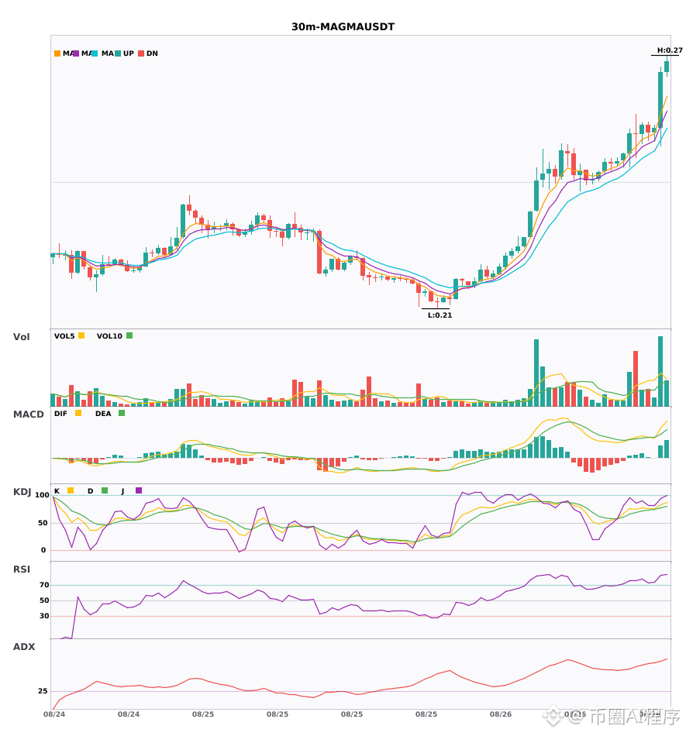The image size is (686, 736).
Task: Click the ADX axis value 25
Action: [43, 691]
